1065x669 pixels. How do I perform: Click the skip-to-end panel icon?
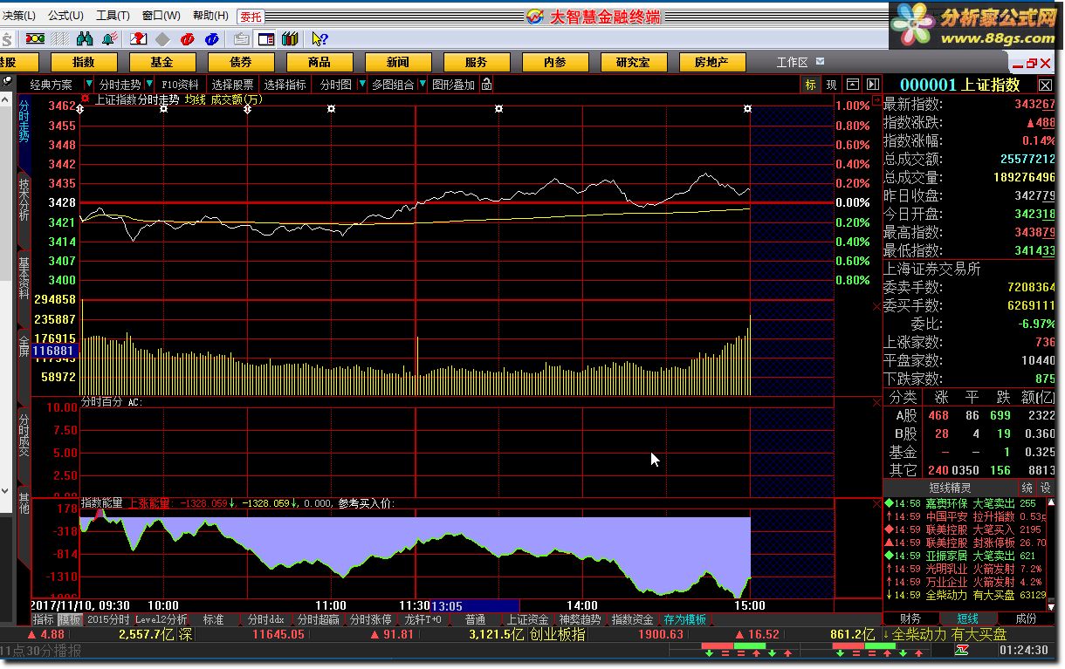pos(871,85)
